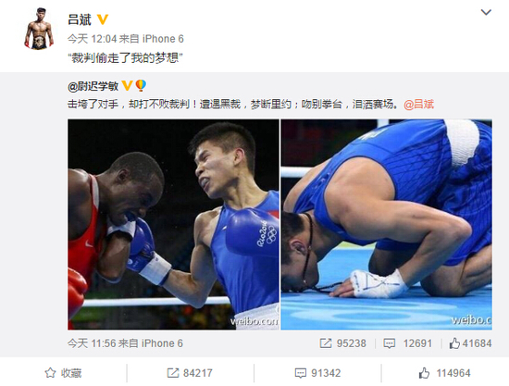
Task: Click the iPhone 6 source link in header
Action: coord(163,39)
